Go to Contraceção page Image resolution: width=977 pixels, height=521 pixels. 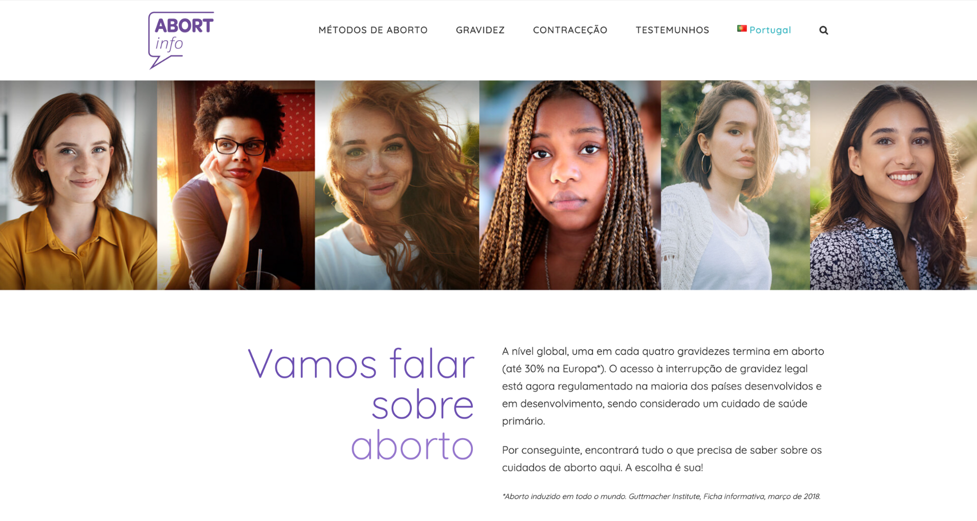coord(570,30)
